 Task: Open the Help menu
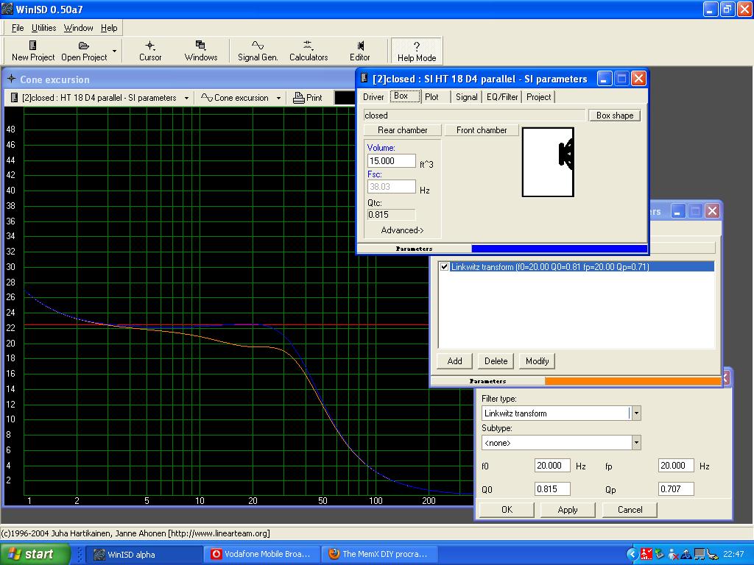[x=109, y=28]
